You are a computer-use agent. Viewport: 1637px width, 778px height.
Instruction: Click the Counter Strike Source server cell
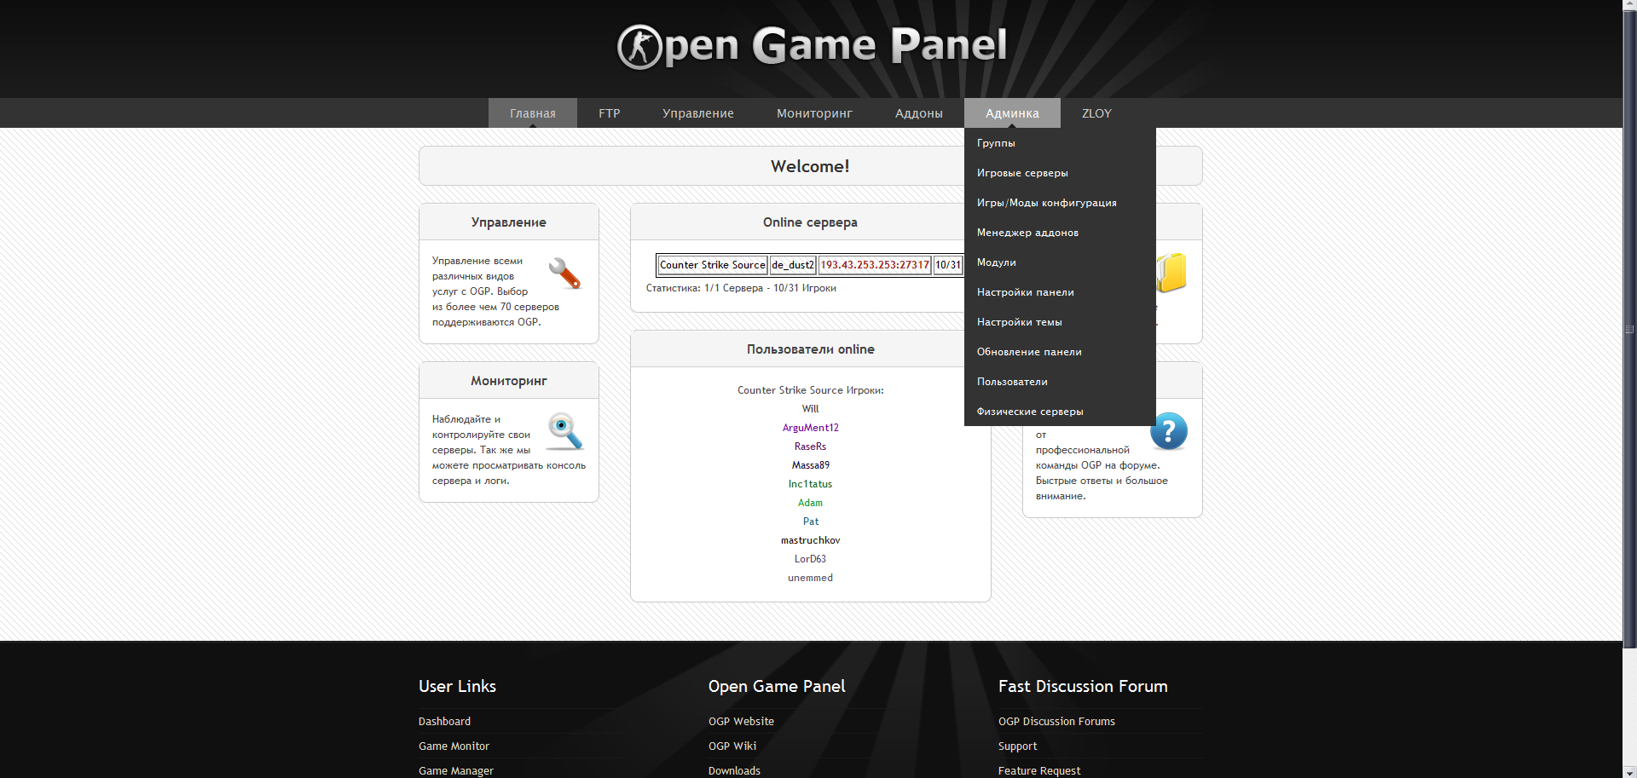point(713,265)
